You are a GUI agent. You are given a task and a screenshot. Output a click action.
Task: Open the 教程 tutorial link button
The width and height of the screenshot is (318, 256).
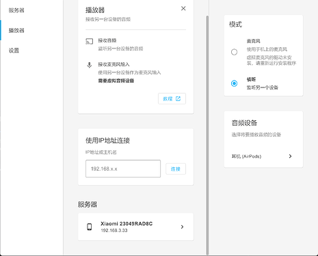pyautogui.click(x=172, y=98)
